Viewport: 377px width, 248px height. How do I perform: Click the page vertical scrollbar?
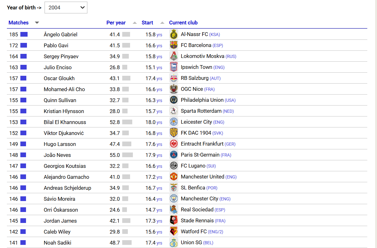tap(376, 124)
